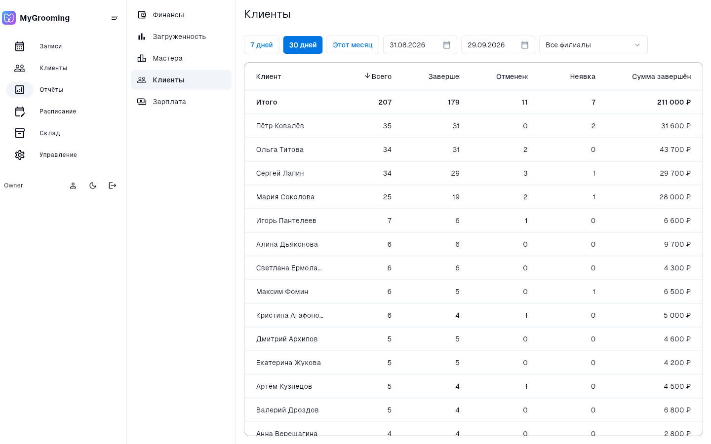The height and width of the screenshot is (444, 711).
Task: Click the end date field 29.09.2026
Action: point(498,45)
